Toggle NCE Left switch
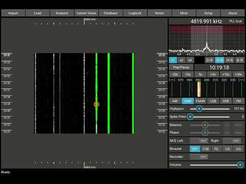246x184 pixels. (x=199, y=141)
